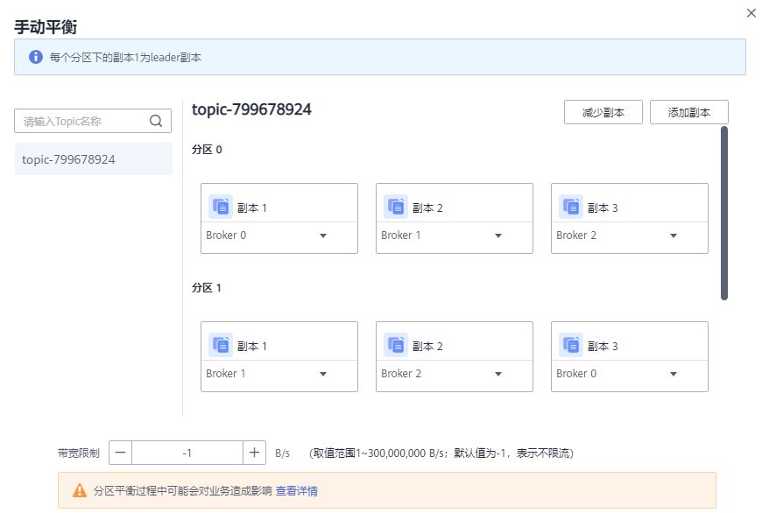Open the 查看详情 link
This screenshot has width=762, height=513.
294,490
